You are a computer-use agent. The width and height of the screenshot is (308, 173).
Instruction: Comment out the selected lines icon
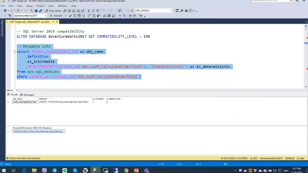[x=120, y=16]
